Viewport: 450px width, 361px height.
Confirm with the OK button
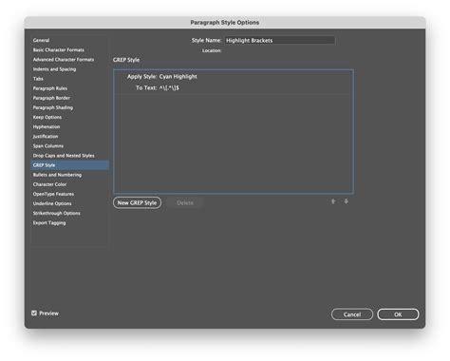tap(398, 314)
